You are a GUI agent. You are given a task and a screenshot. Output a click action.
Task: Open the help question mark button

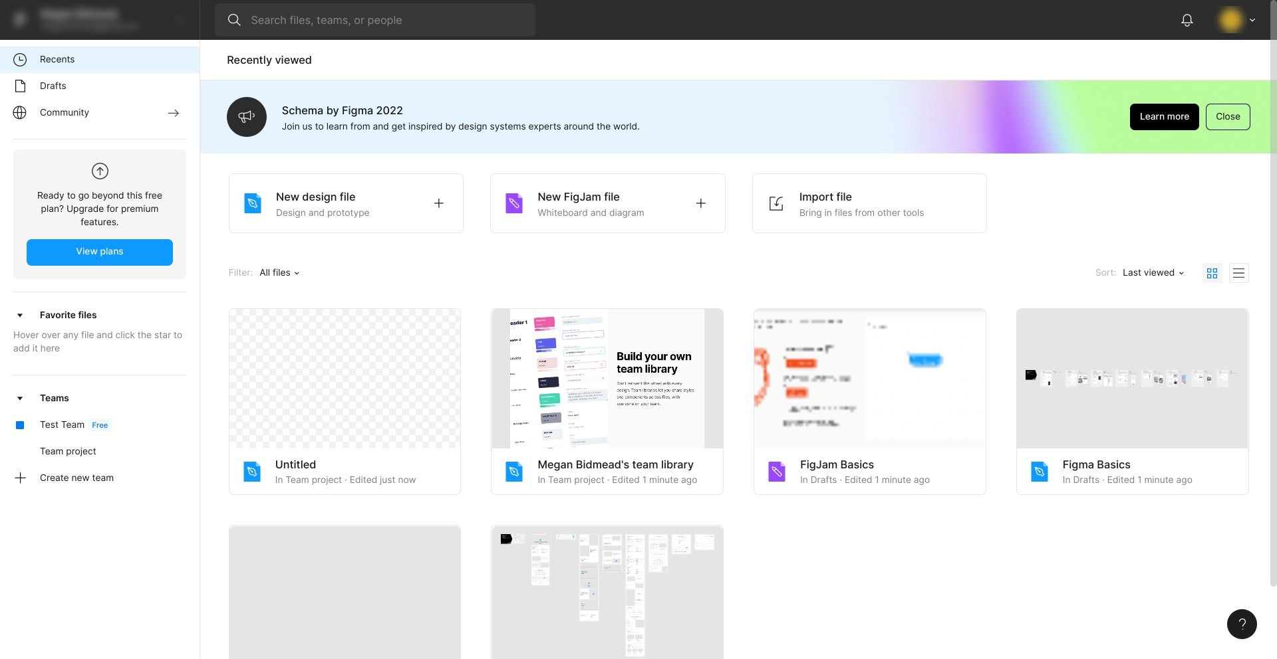pyautogui.click(x=1242, y=624)
